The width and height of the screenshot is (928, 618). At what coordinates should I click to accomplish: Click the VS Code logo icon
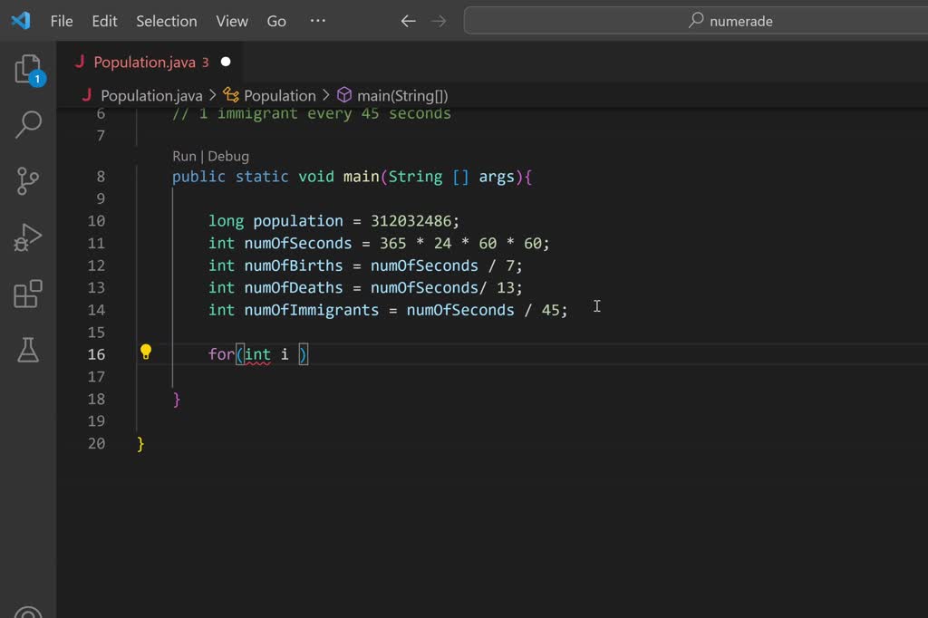click(x=21, y=21)
